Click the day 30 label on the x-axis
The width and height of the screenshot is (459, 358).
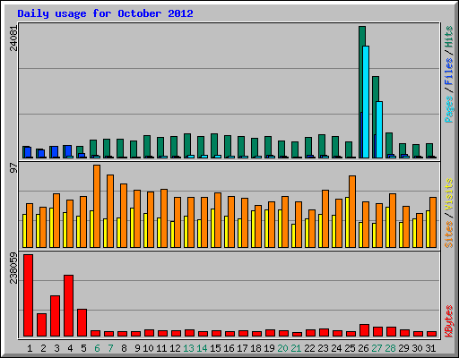(x=417, y=348)
